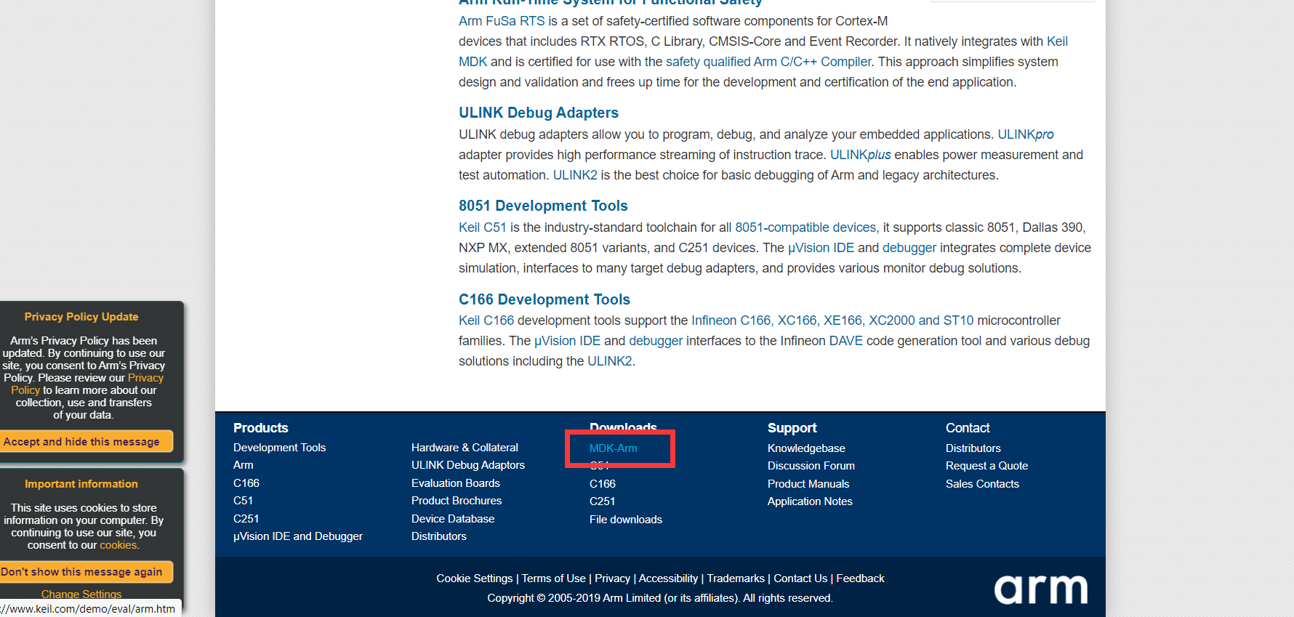Open Arm under the Products footer
1294x617 pixels.
[243, 465]
